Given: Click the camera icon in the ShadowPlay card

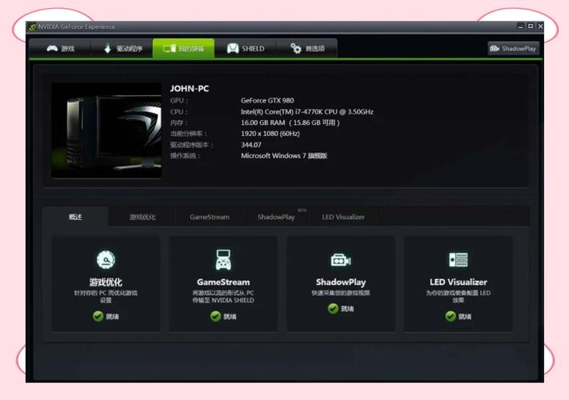Looking at the screenshot, I should 341,260.
